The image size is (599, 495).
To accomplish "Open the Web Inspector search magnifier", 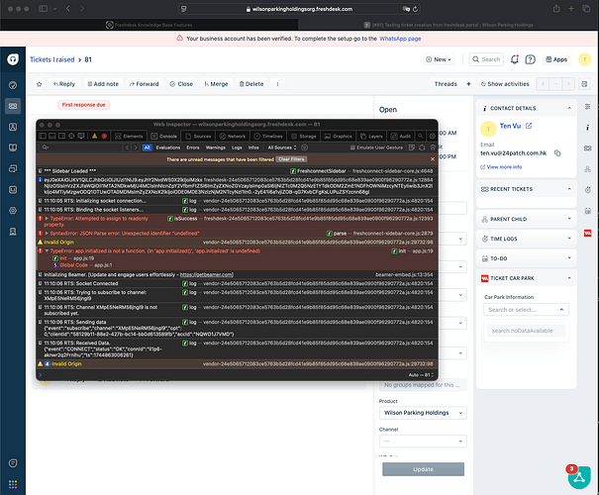I will (x=420, y=136).
